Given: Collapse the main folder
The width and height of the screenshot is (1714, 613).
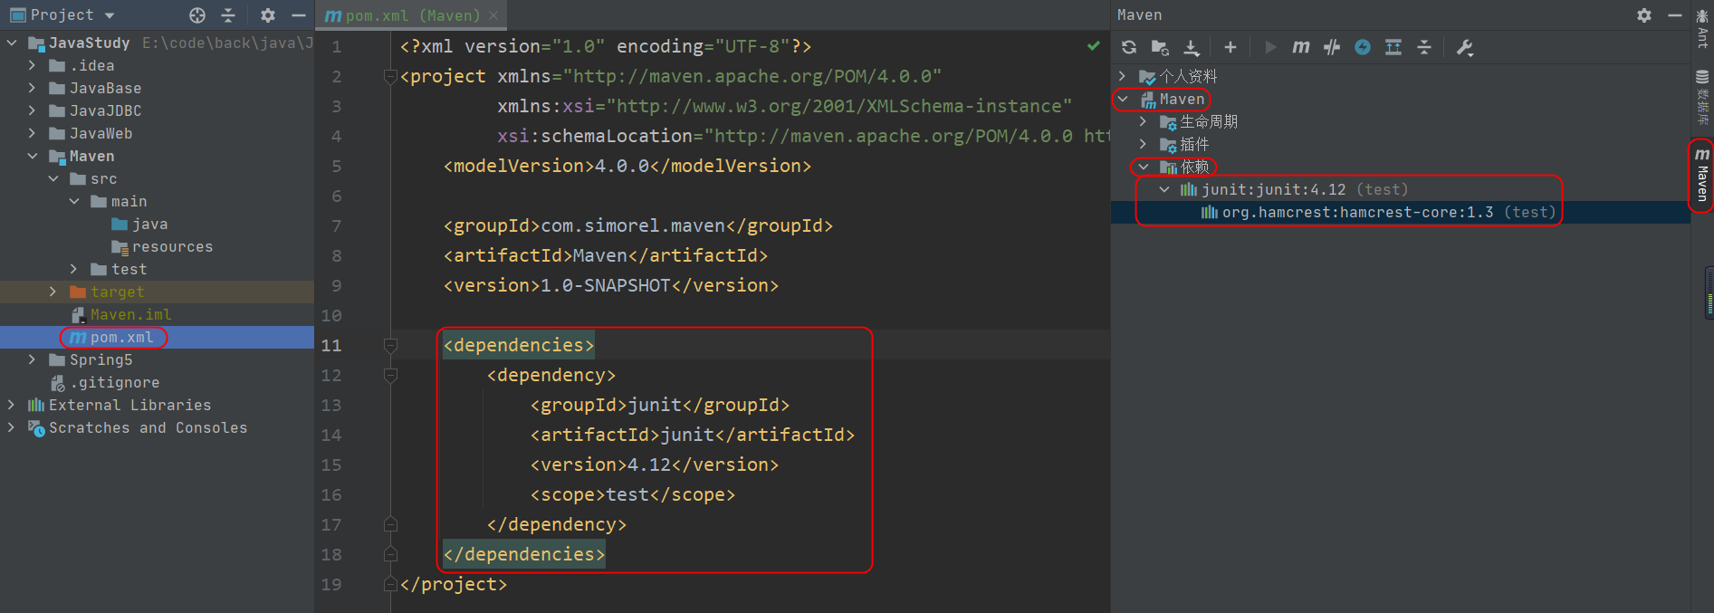Looking at the screenshot, I should 74,201.
